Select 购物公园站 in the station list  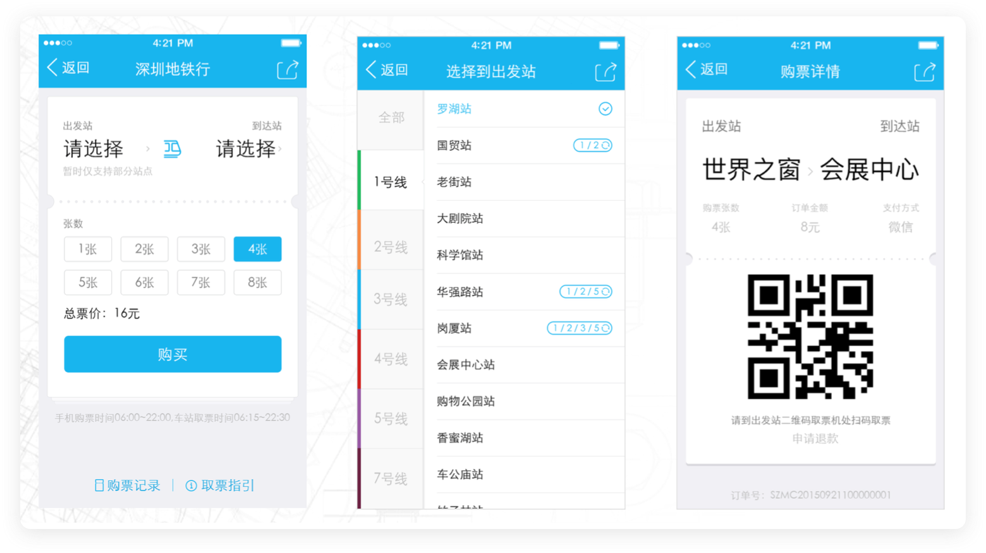tap(524, 401)
